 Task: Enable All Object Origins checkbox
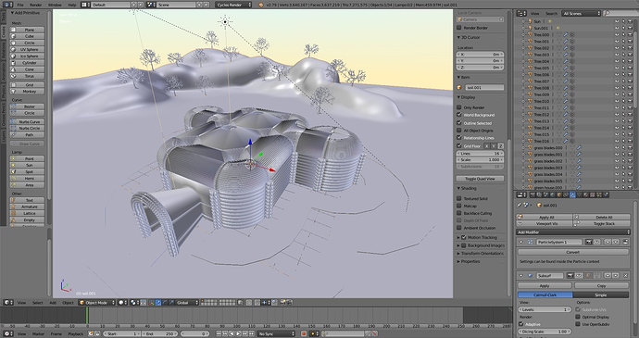[459, 130]
